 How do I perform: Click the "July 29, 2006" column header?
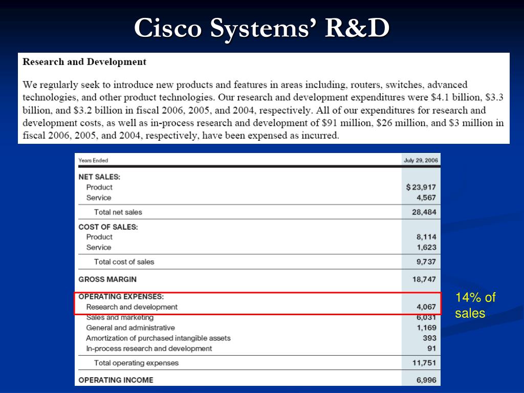(x=421, y=160)
